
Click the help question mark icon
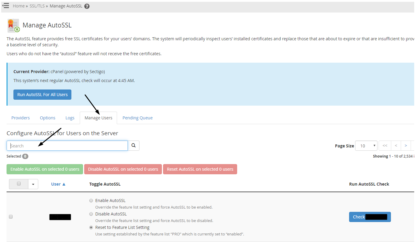pyautogui.click(x=87, y=6)
